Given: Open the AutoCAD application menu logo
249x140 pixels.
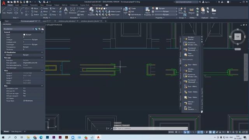Looking at the screenshot, I should click(4, 3).
